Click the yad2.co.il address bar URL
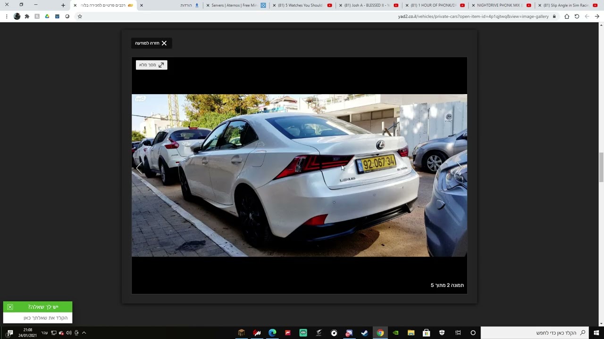Screen dimensions: 604x339 click(x=473, y=16)
